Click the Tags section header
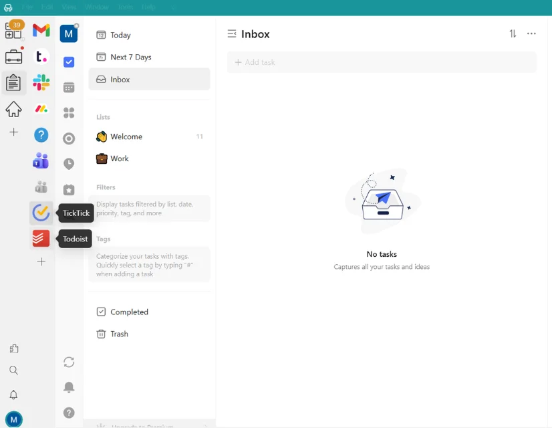 point(103,239)
